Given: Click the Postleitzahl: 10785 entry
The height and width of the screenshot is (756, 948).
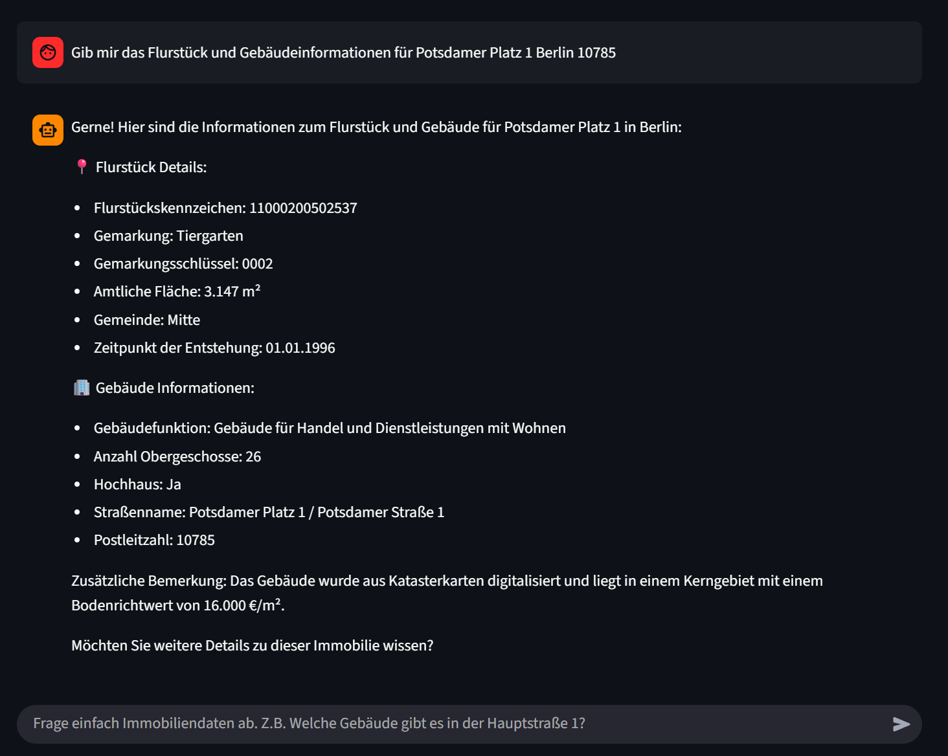Looking at the screenshot, I should tap(154, 540).
